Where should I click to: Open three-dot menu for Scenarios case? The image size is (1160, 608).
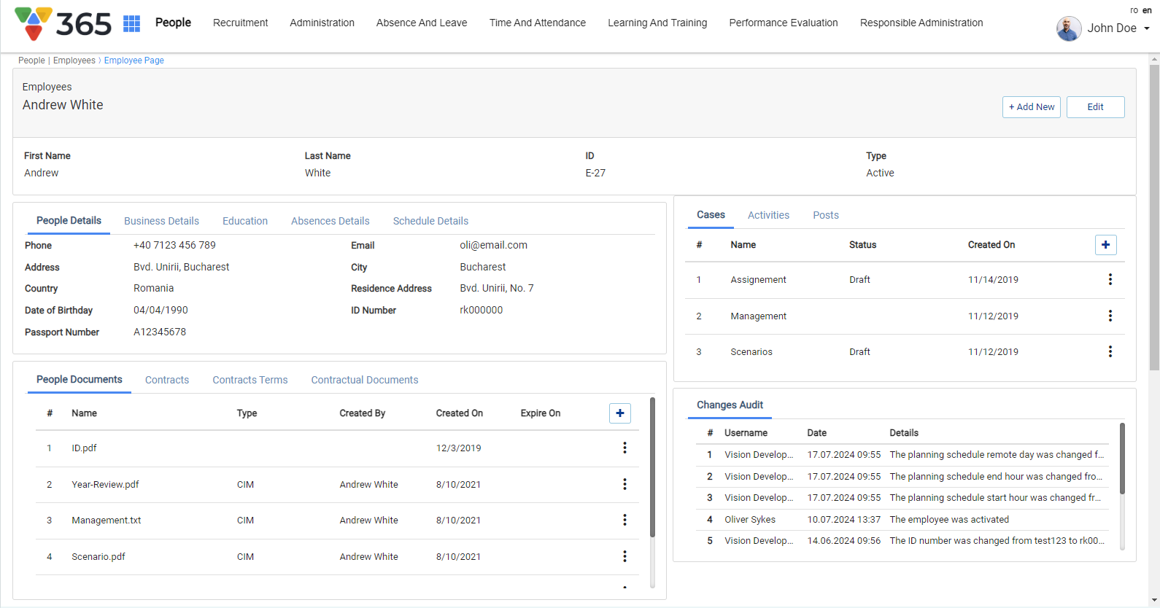click(x=1110, y=351)
